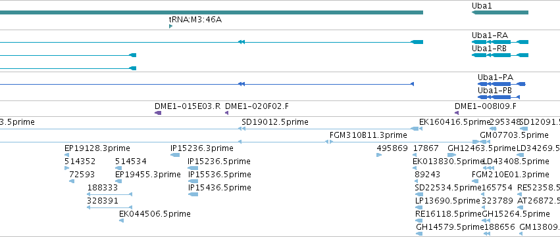Select the IP15436.5prime EST block

click(x=193, y=194)
